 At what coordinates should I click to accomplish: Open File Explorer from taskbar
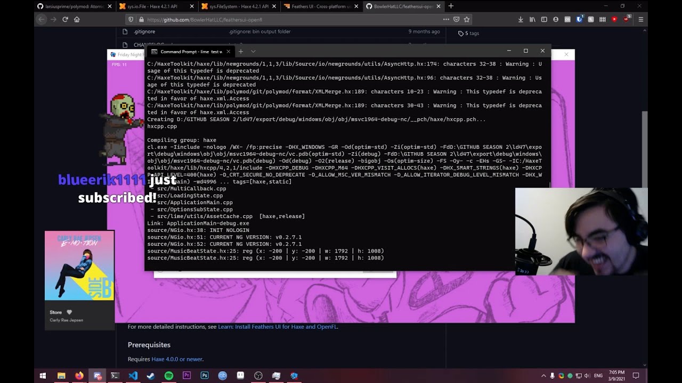coord(61,376)
